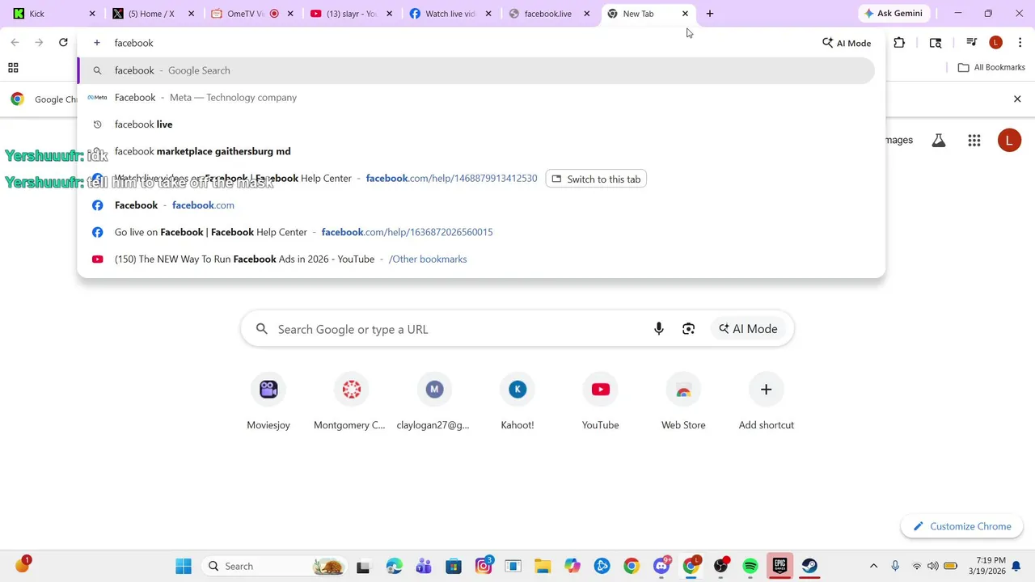Open a new tab with plus button
The image size is (1035, 582).
pos(710,14)
